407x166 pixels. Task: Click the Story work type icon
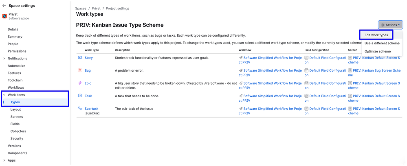80,58
